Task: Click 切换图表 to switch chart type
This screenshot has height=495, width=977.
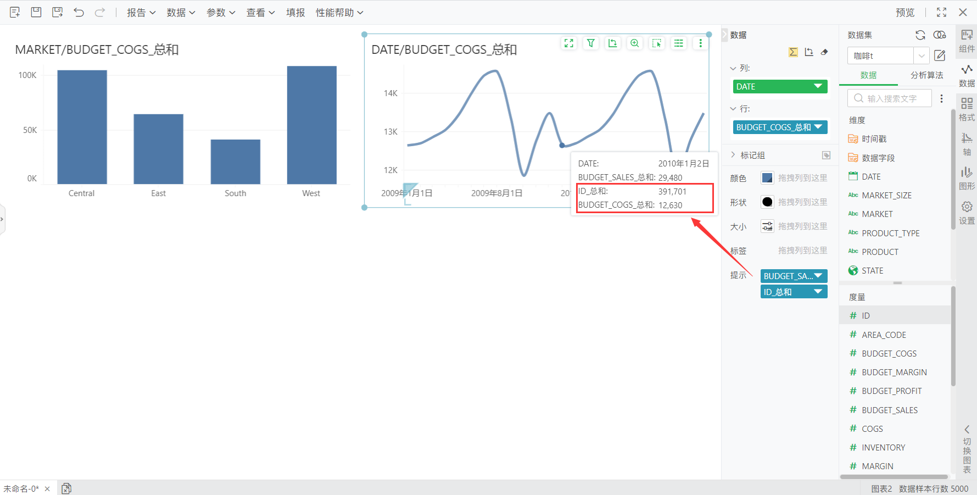Action: click(x=967, y=449)
